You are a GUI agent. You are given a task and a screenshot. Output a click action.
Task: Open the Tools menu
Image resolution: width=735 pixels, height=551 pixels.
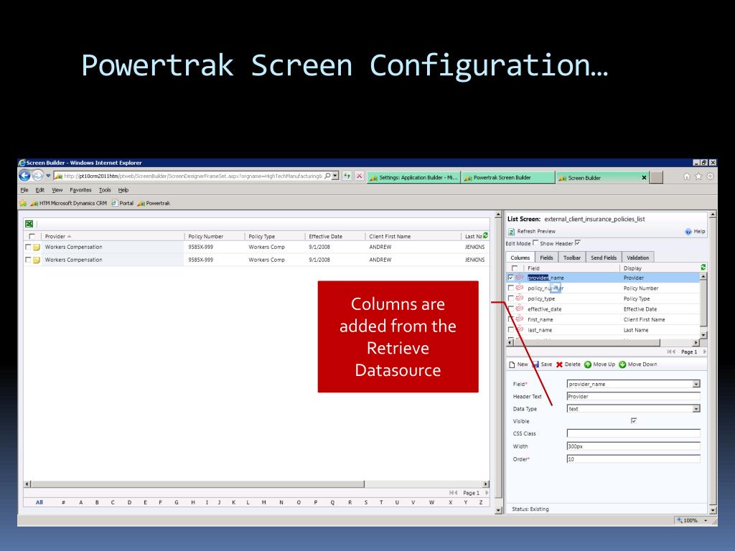[105, 190]
